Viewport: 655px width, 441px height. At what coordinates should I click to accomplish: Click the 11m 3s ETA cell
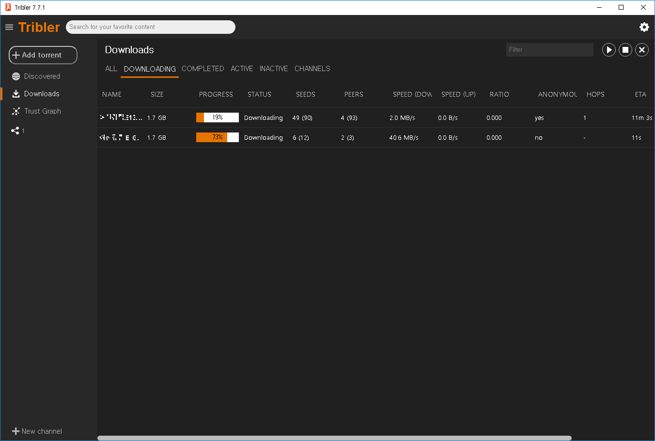(642, 118)
